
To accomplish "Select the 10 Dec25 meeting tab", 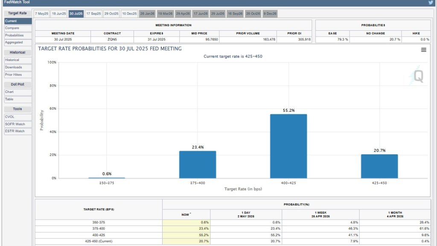I will click(129, 14).
